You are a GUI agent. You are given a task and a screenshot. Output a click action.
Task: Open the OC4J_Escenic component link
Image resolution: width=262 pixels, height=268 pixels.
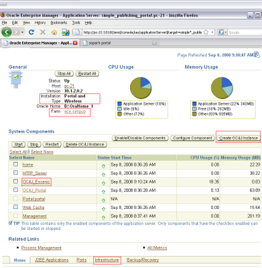coord(36,182)
